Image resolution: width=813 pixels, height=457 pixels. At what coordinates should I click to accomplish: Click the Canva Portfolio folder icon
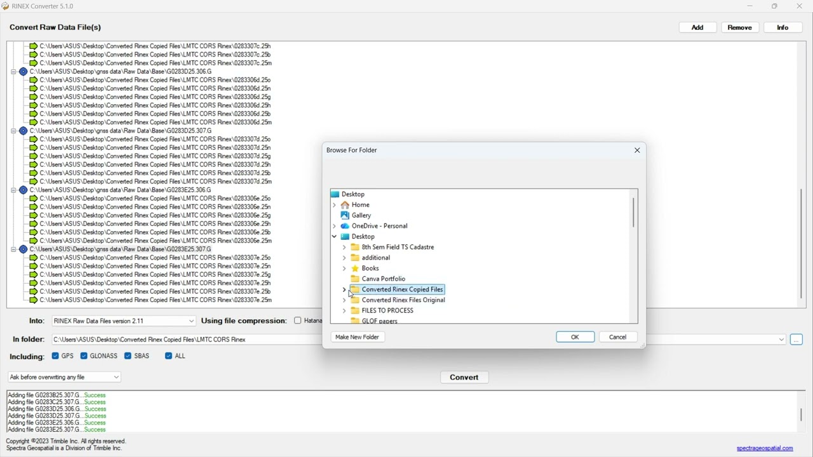(355, 279)
